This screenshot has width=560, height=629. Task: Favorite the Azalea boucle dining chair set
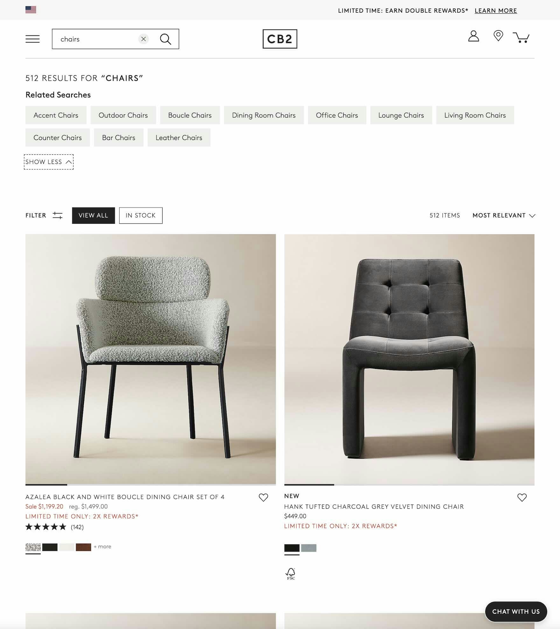[x=263, y=497]
